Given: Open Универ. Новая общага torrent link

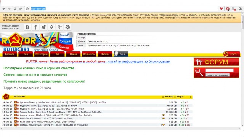Looking at the screenshot, I should pos(54,125).
